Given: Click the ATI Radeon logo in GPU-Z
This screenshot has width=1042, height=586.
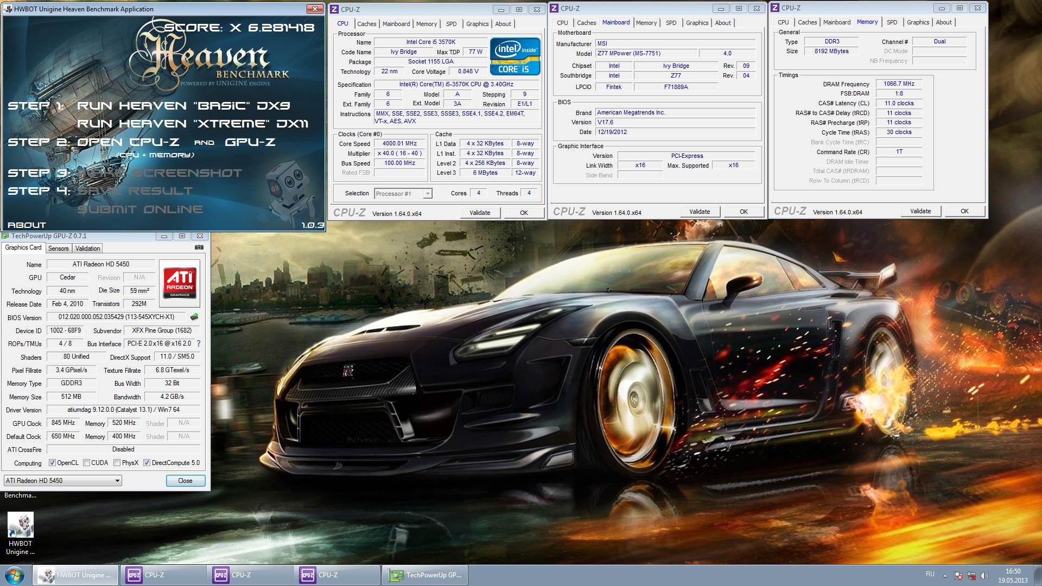Looking at the screenshot, I should click(x=180, y=283).
